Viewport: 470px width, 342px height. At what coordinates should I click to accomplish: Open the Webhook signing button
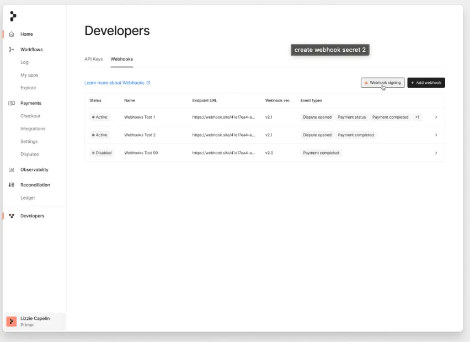pyautogui.click(x=383, y=83)
